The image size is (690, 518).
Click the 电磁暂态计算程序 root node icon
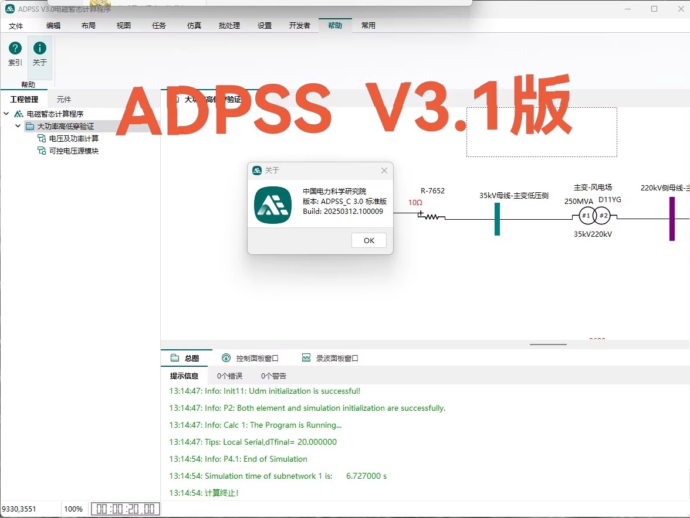coord(19,114)
